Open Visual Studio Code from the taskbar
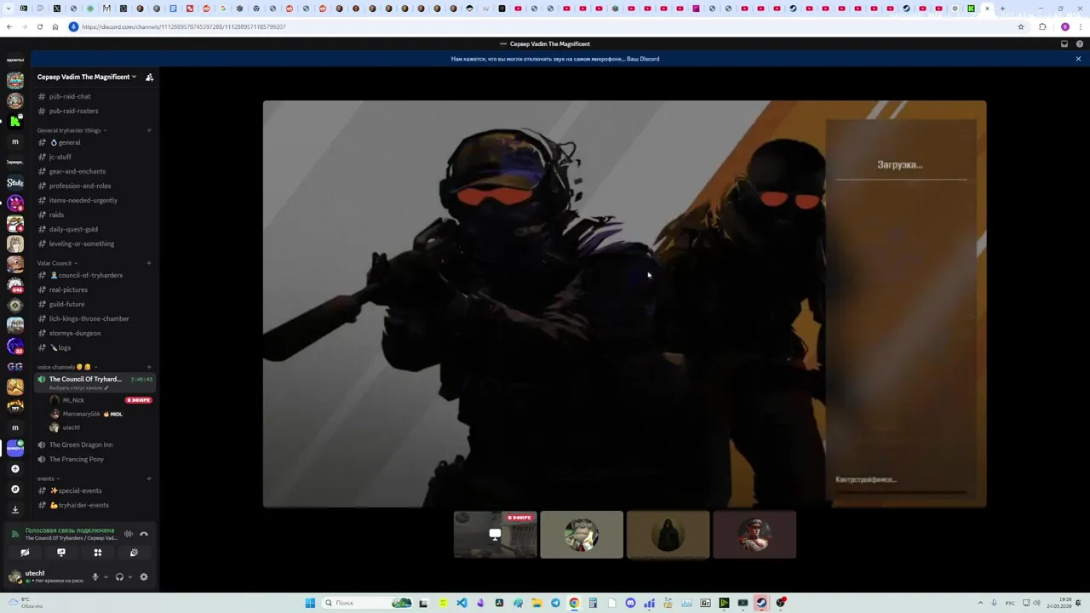 click(x=462, y=603)
